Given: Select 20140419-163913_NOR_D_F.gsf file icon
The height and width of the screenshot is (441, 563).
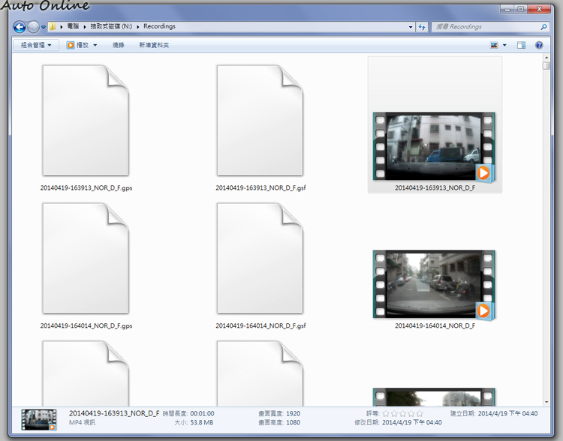Looking at the screenshot, I should click(260, 120).
